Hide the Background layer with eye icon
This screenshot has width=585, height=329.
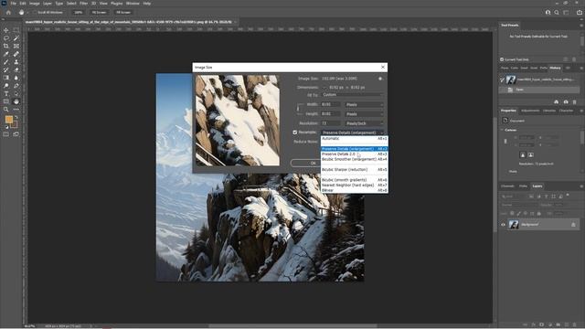pyautogui.click(x=503, y=225)
